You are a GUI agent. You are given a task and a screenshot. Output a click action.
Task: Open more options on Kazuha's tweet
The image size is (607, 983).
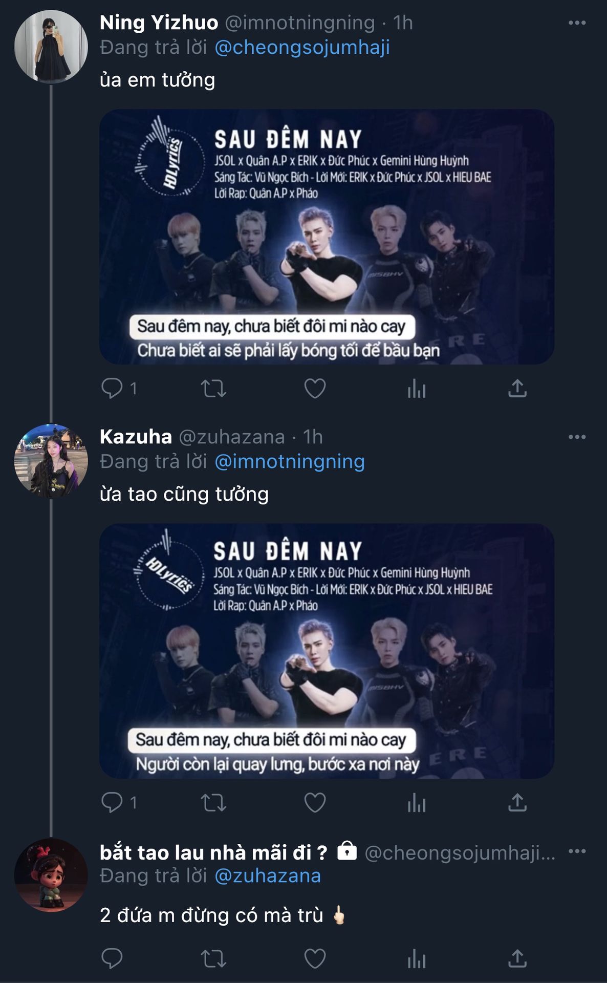pyautogui.click(x=577, y=437)
